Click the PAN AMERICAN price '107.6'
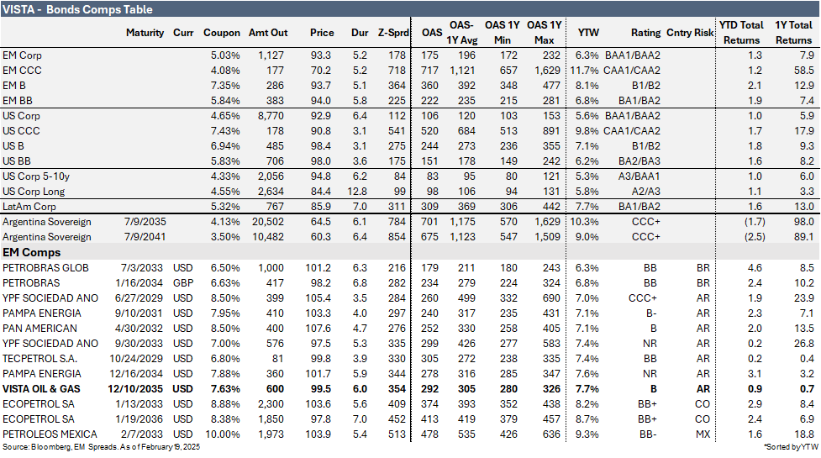 [x=318, y=329]
